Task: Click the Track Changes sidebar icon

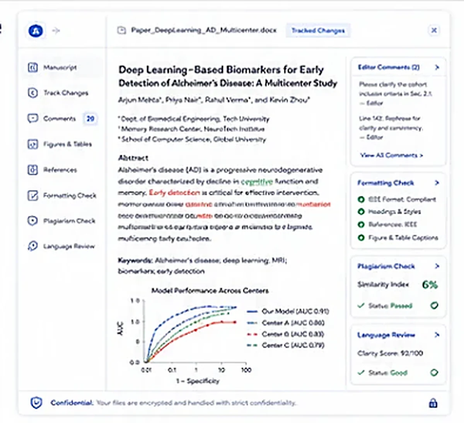Action: [33, 93]
